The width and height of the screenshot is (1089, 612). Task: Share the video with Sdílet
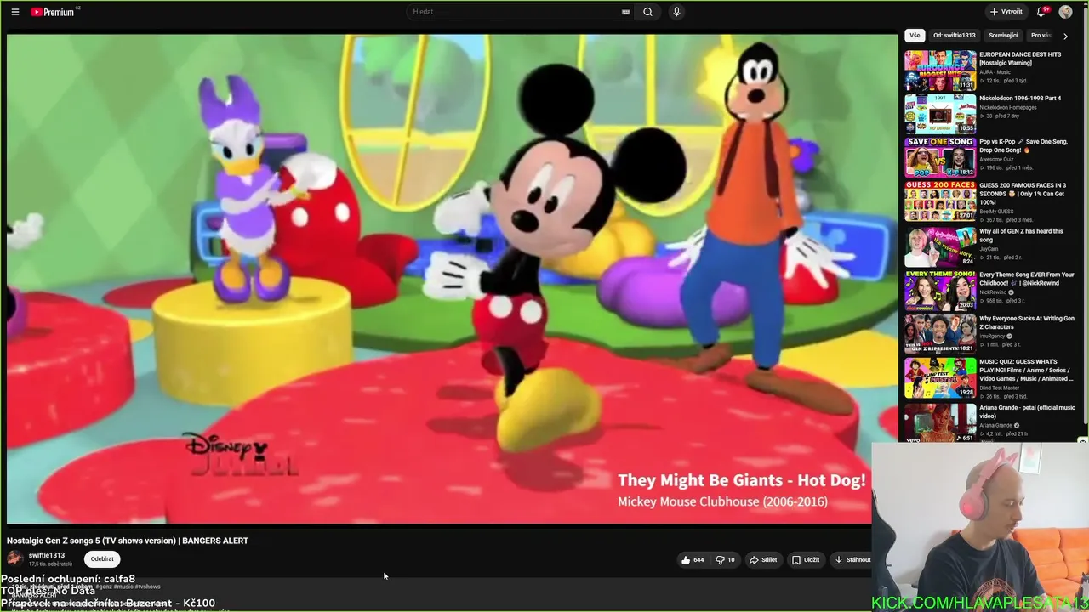[x=763, y=560]
